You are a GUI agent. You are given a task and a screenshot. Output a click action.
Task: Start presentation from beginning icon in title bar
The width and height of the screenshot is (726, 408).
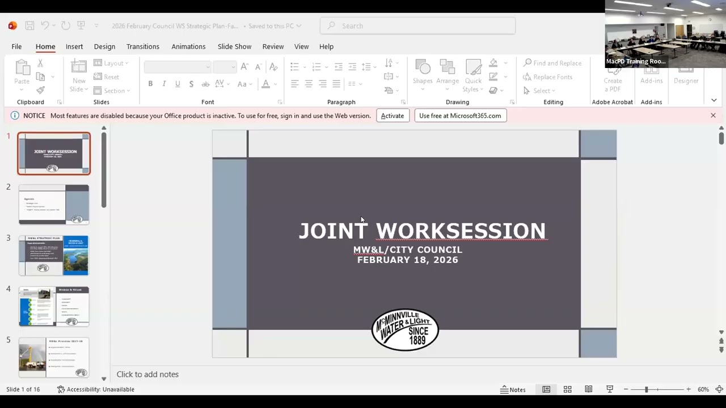click(x=81, y=25)
